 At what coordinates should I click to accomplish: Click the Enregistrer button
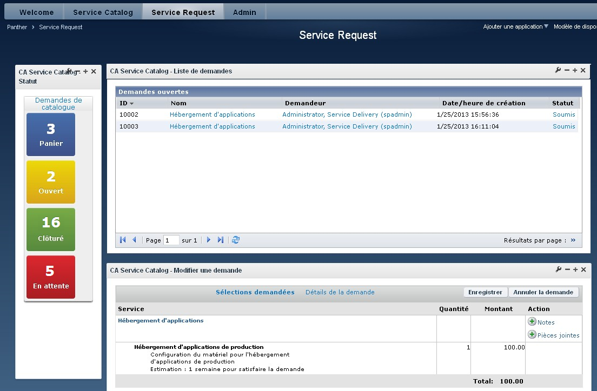click(485, 292)
